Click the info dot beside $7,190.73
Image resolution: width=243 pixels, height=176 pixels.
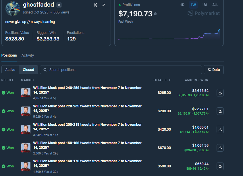point(155,14)
